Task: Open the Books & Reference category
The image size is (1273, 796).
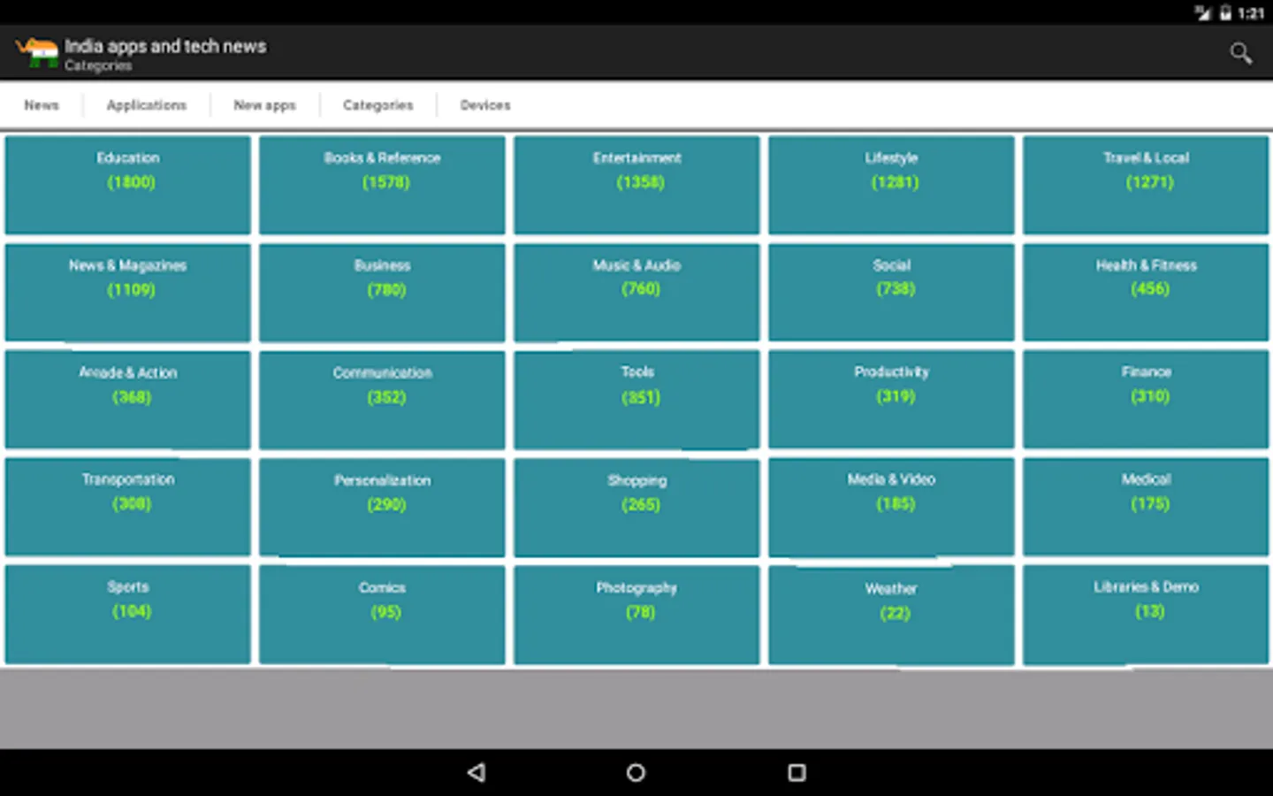Action: coord(382,185)
